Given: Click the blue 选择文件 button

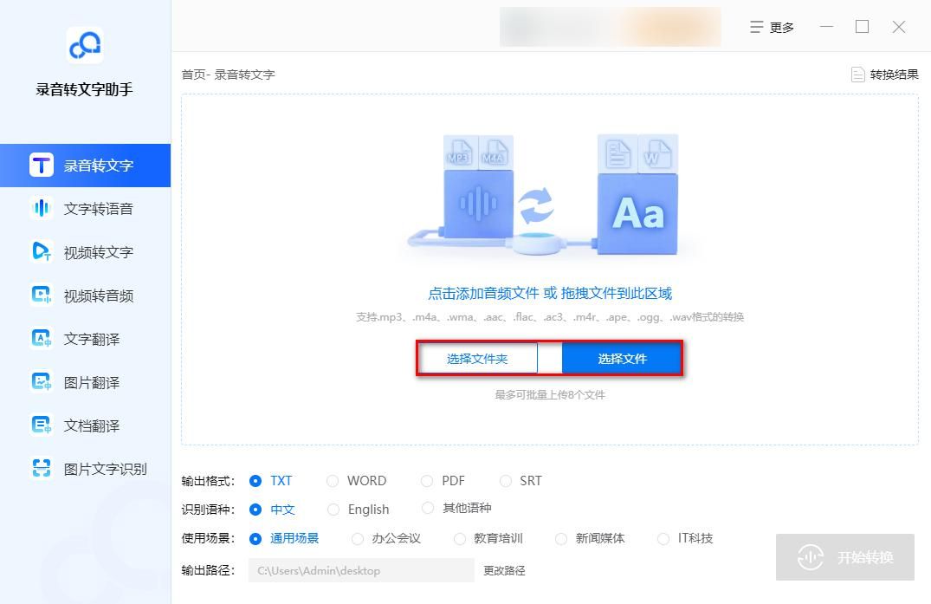Looking at the screenshot, I should [622, 359].
